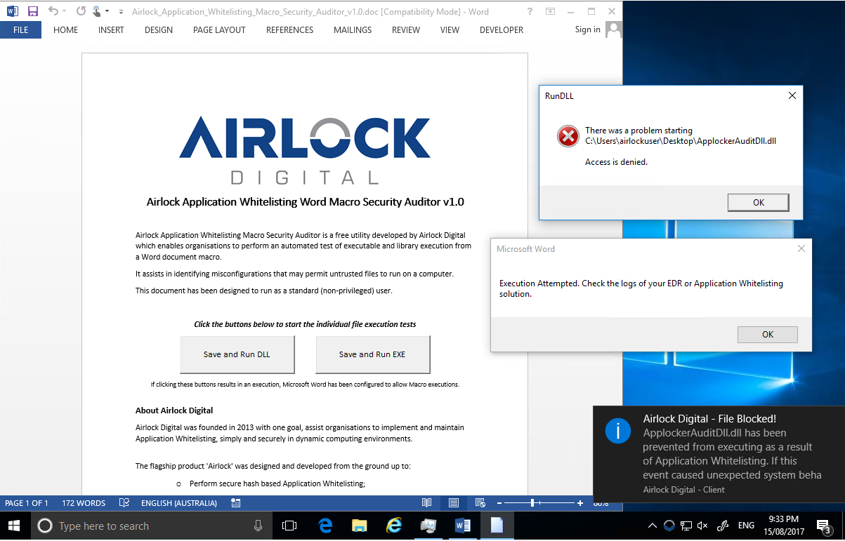Open the notifications icon in the system tray

[x=824, y=525]
